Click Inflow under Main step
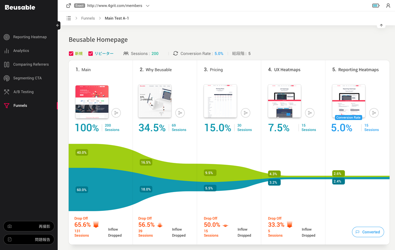The width and height of the screenshot is (395, 250). [113, 229]
